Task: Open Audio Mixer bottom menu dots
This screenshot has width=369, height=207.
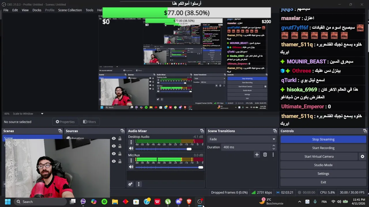Action: [139, 184]
